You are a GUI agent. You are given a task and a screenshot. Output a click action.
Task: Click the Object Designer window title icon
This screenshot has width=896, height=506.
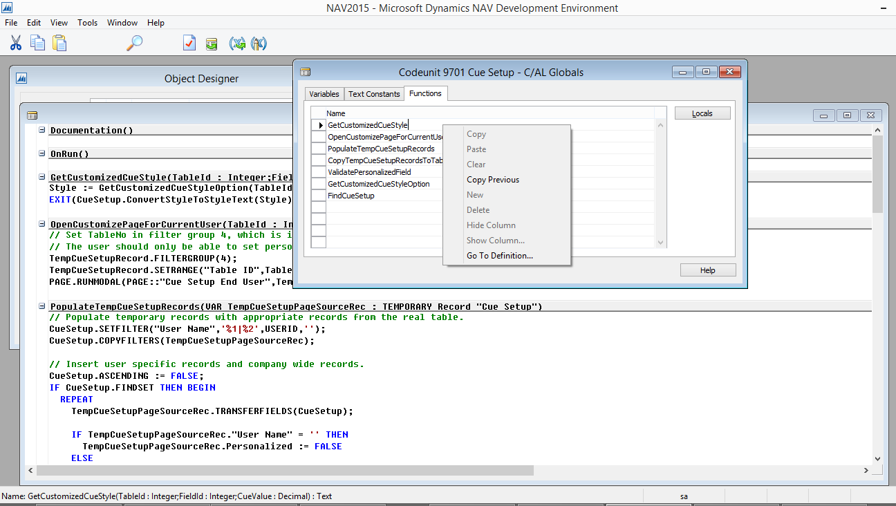tap(21, 79)
